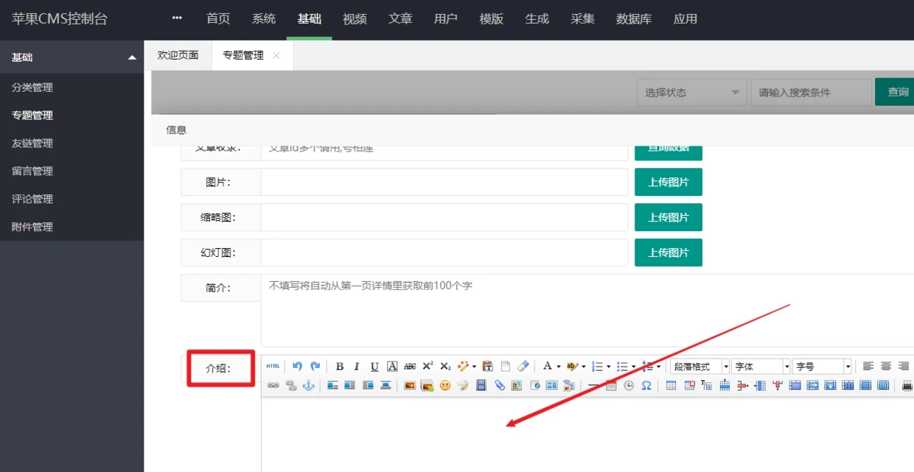This screenshot has width=914, height=472.
Task: Open the 段落格式 paragraph format dropdown
Action: pyautogui.click(x=700, y=367)
